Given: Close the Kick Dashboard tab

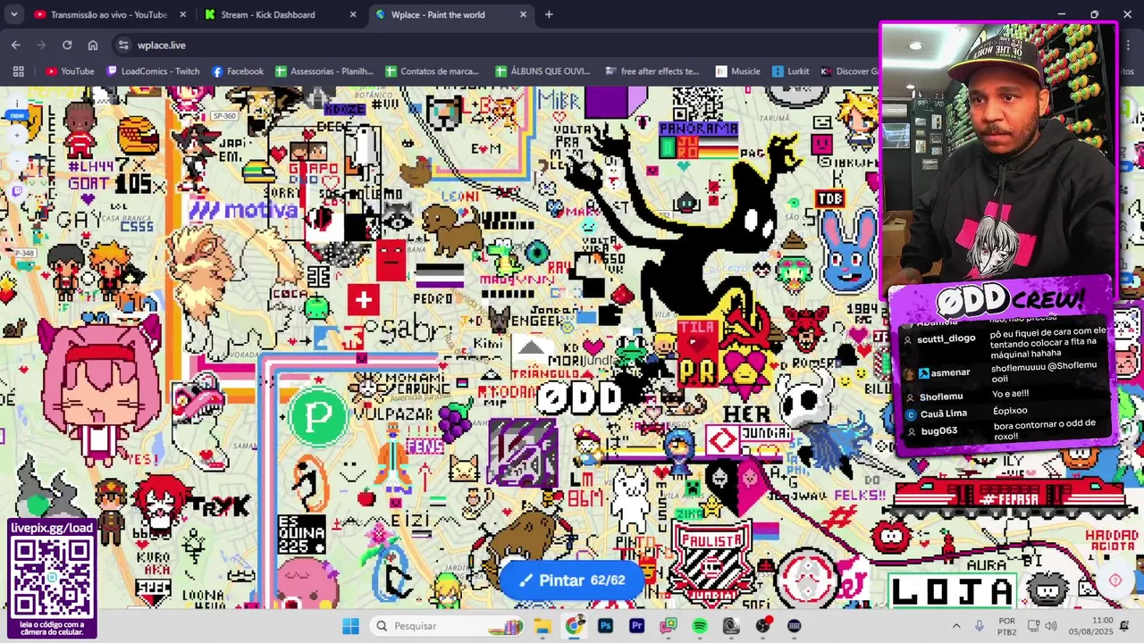Looking at the screenshot, I should [353, 14].
